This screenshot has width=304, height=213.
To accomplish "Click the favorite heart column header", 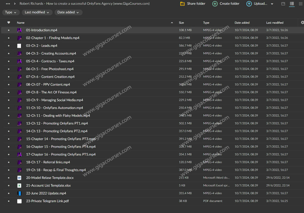I will pyautogui.click(x=9, y=23).
